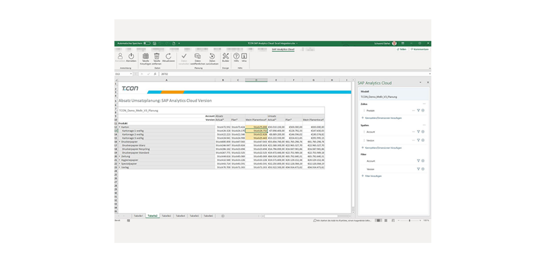546x256 pixels.
Task: Expand the Verlag product group
Action: point(120,167)
